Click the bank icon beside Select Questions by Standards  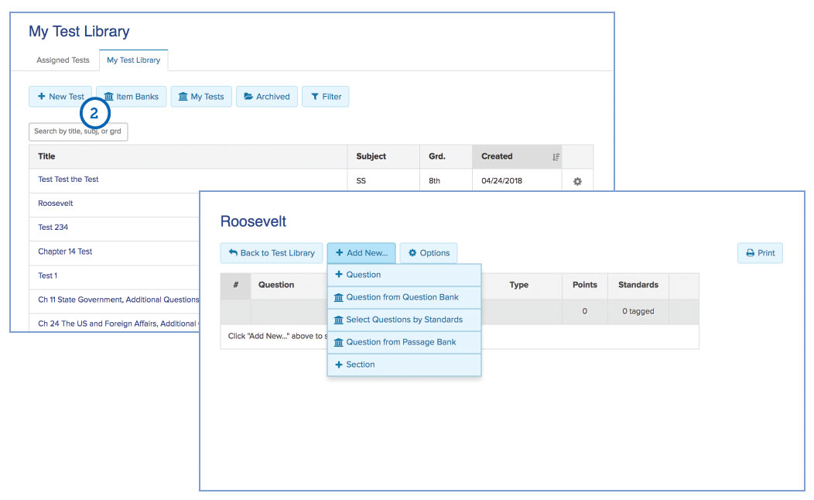338,320
